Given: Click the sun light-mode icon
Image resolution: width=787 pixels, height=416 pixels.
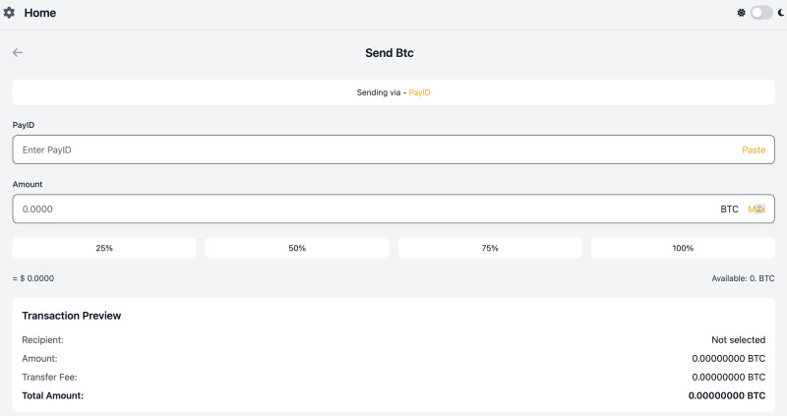Looking at the screenshot, I should [742, 13].
